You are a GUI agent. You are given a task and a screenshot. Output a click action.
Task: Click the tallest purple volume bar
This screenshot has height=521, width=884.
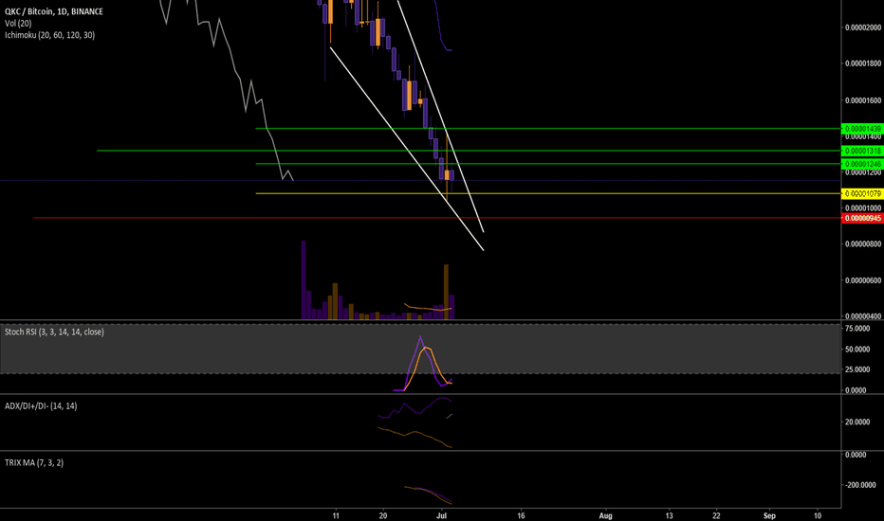[x=304, y=280]
